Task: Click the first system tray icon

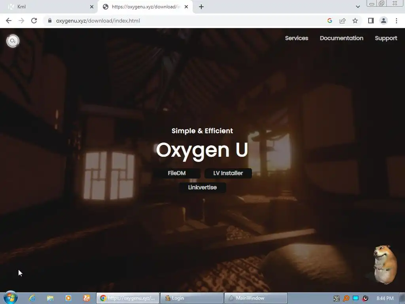Action: [x=336, y=298]
